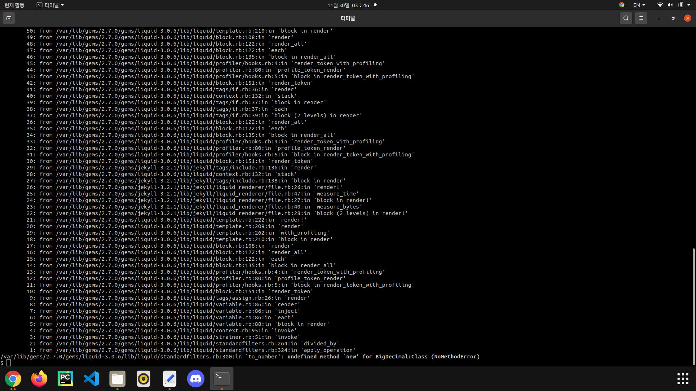The width and height of the screenshot is (696, 391).
Task: Open Visual Studio Code from dock
Action: click(91, 379)
